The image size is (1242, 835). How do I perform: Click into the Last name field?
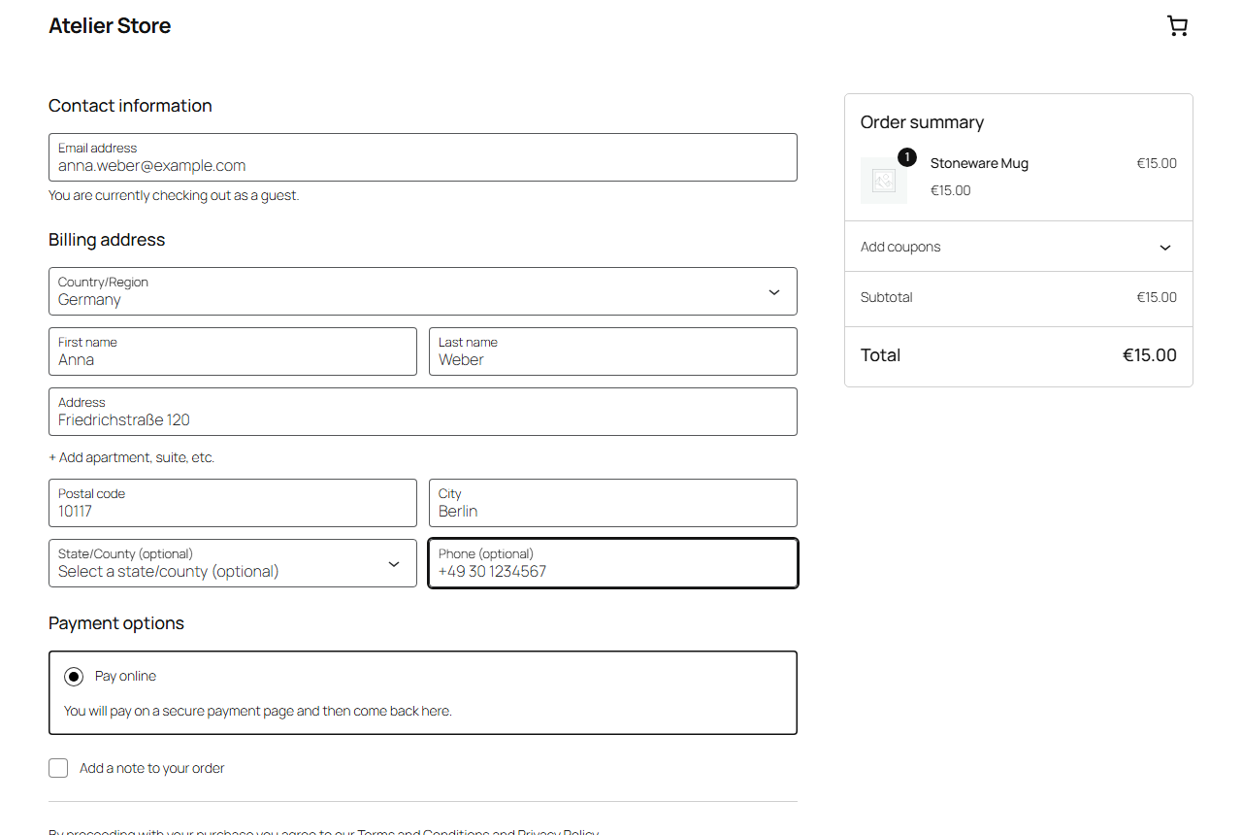(613, 351)
